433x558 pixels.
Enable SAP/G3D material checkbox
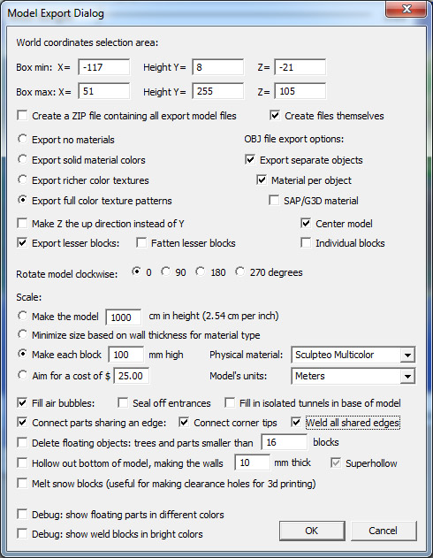click(x=274, y=201)
